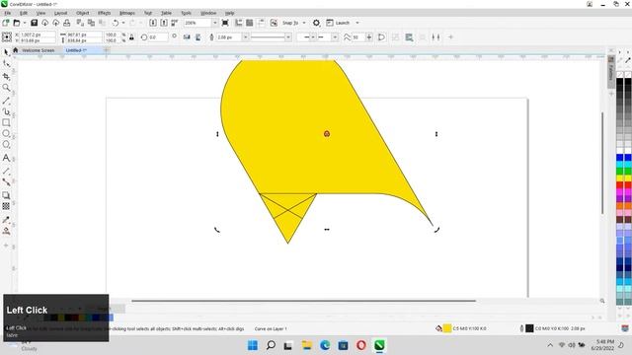Open the dropdown arrow beside Open icon

point(24,23)
